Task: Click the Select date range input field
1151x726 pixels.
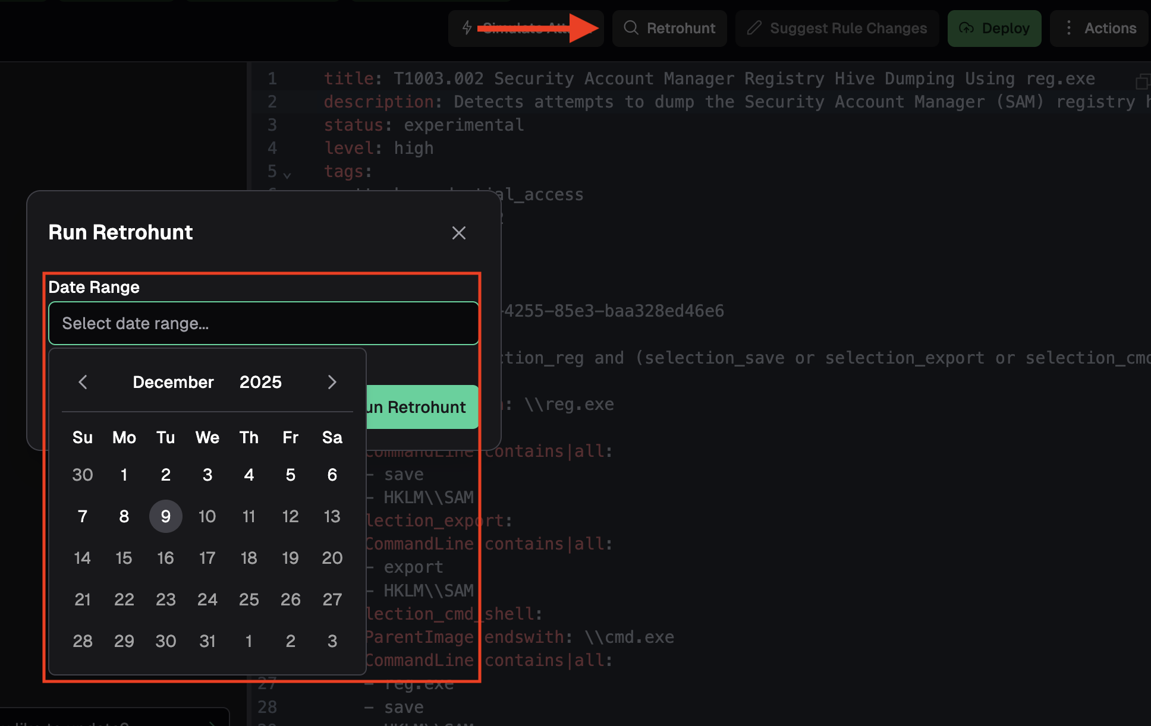Action: pyautogui.click(x=263, y=323)
